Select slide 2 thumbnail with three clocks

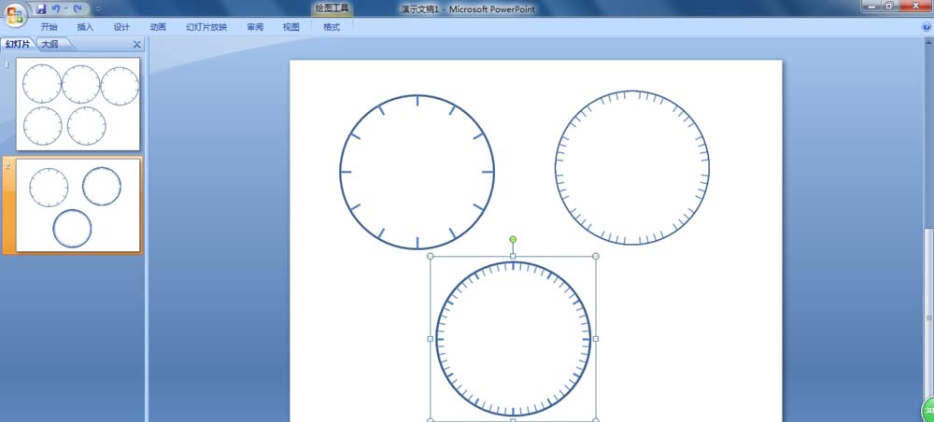pos(78,205)
